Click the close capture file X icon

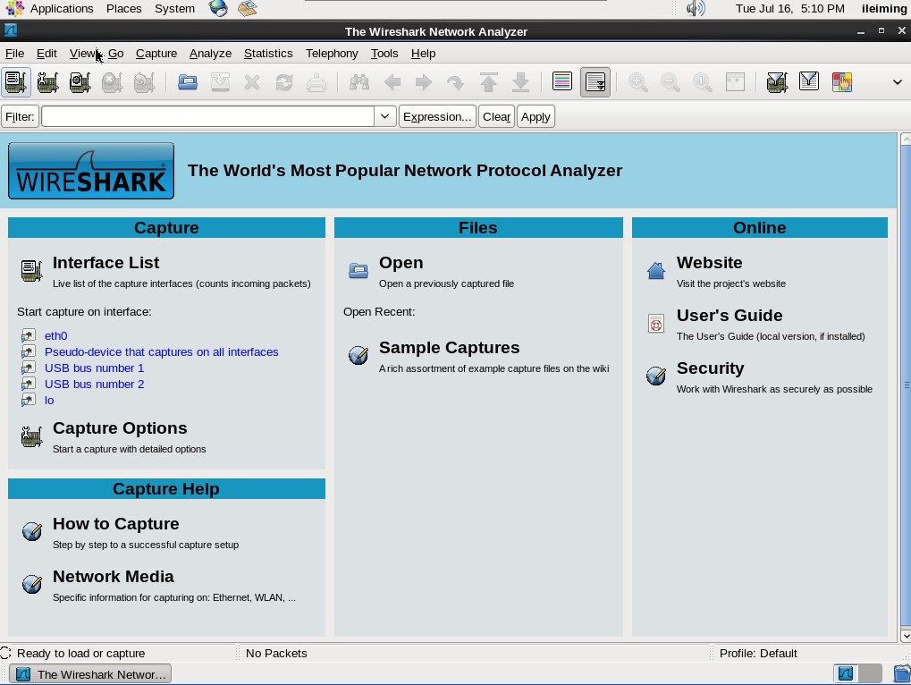pyautogui.click(x=252, y=82)
